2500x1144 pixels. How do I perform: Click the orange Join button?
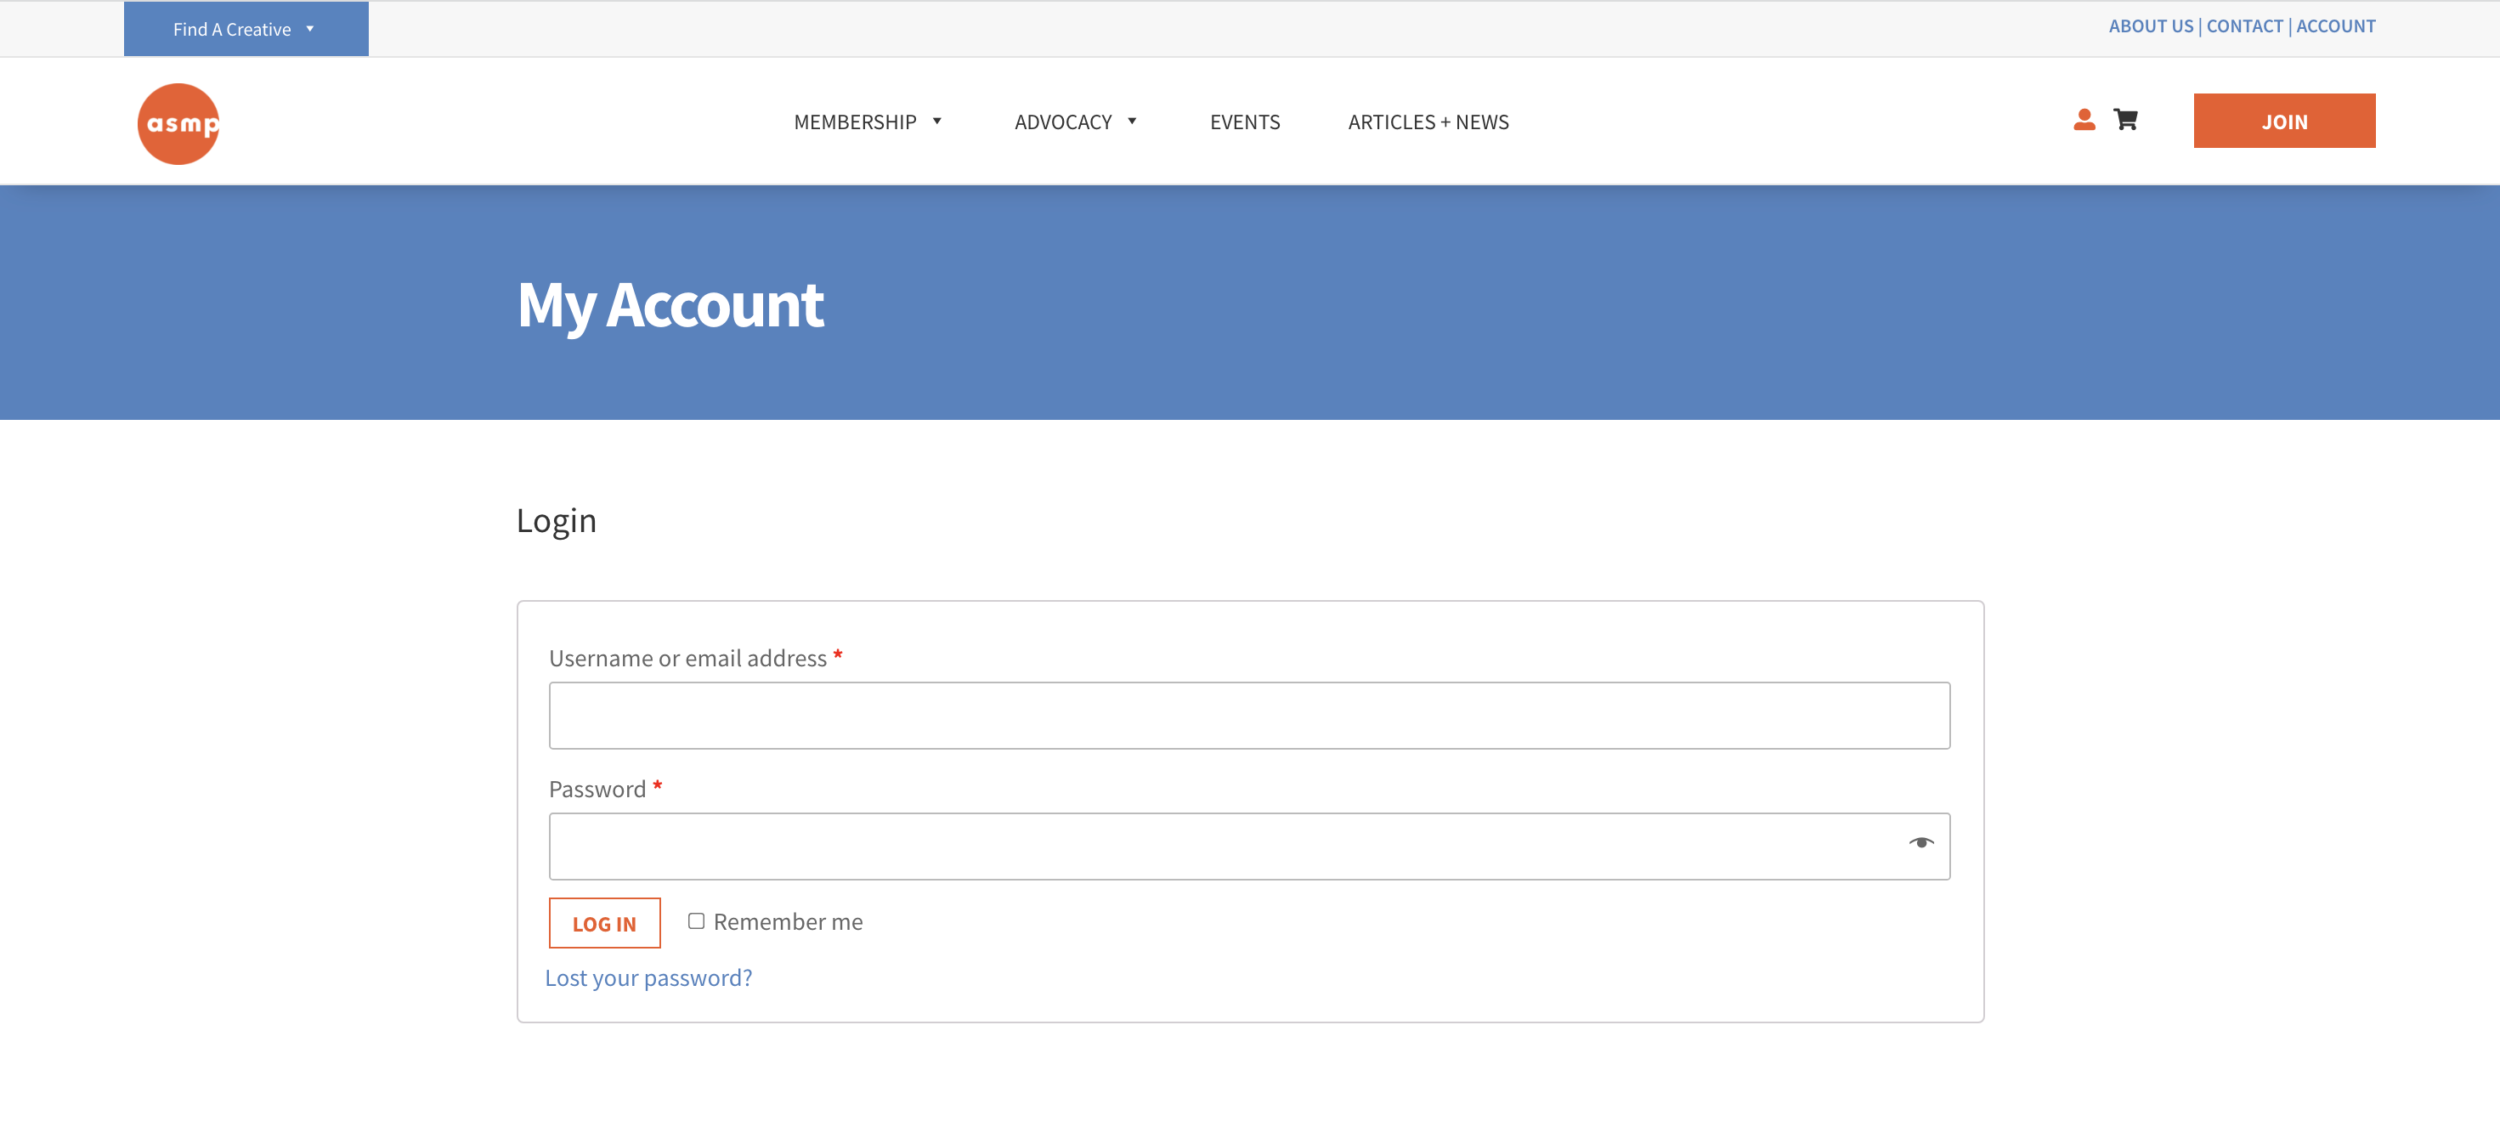click(2283, 121)
